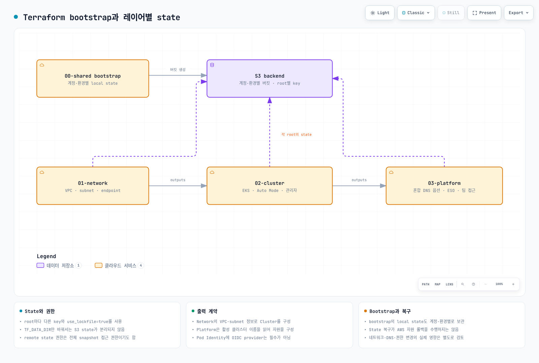This screenshot has height=363, width=539.
Task: Reset zoom via 100% label
Action: (x=499, y=284)
